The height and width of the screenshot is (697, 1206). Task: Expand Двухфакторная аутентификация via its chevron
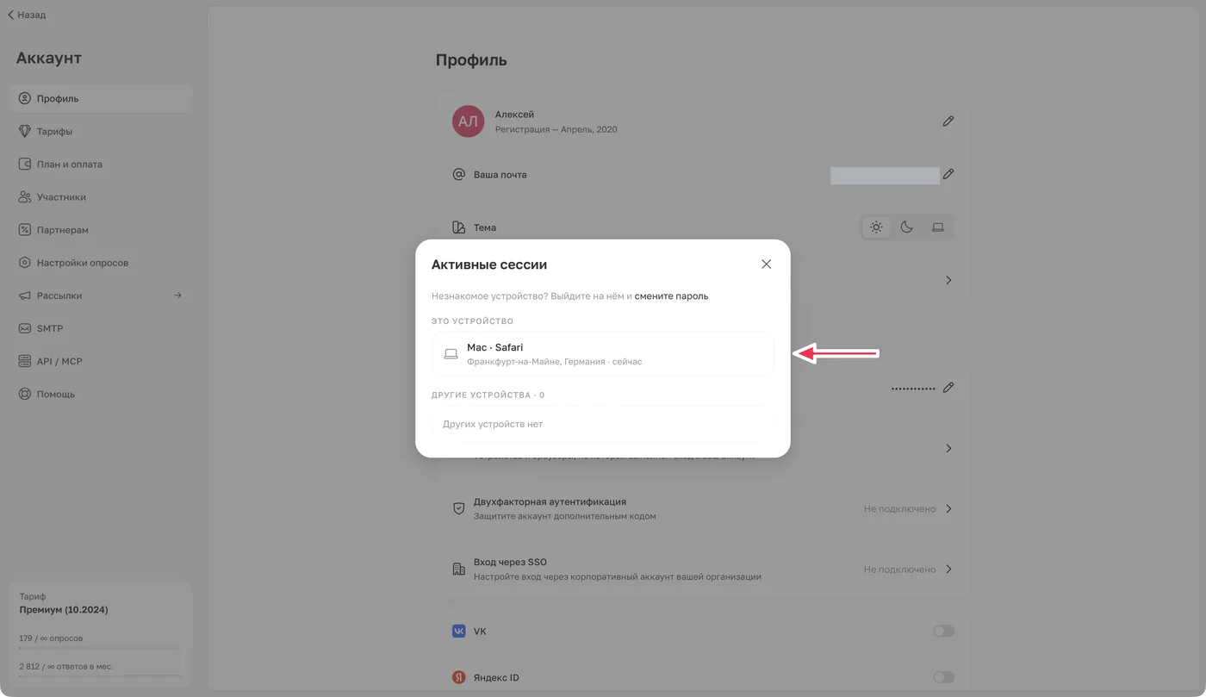click(x=948, y=508)
